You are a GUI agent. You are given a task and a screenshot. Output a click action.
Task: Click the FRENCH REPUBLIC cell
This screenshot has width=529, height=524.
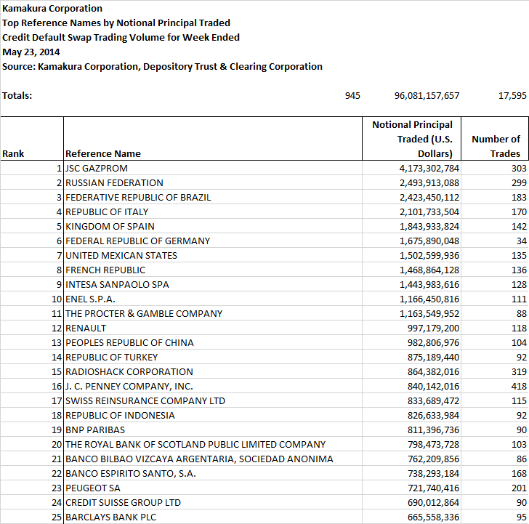[x=213, y=270]
